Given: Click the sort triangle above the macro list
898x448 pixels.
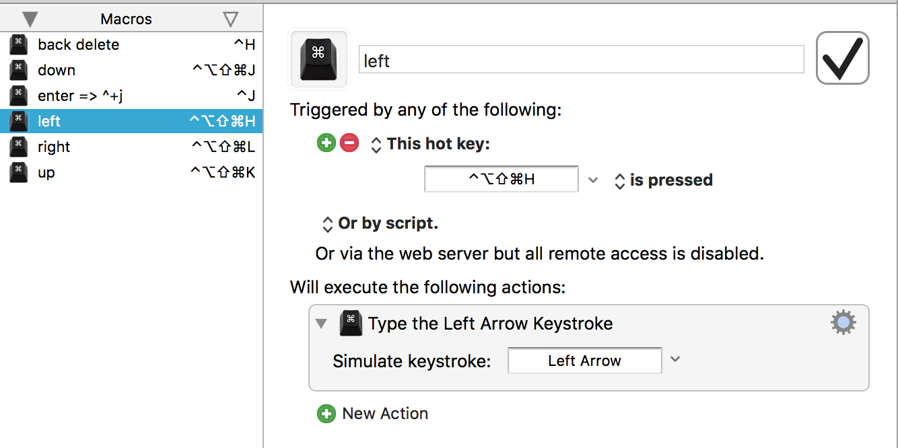Looking at the screenshot, I should [x=29, y=18].
